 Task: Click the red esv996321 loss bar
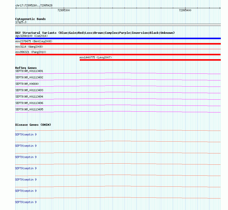118,55
